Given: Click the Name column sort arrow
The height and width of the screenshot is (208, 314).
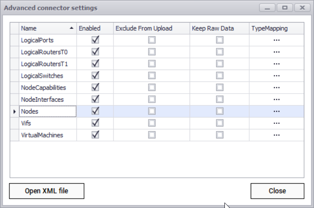Looking at the screenshot, I should (x=71, y=28).
